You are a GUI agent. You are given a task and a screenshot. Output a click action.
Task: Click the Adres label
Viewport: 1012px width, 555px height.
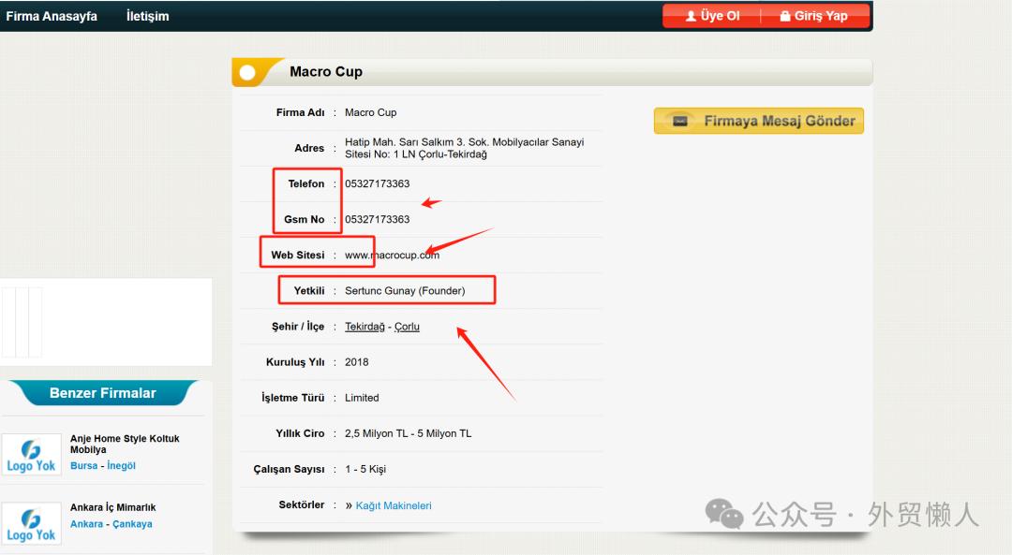(309, 148)
